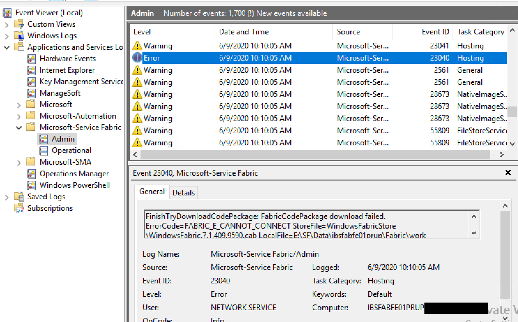Click the Hardware Events log icon

31,59
